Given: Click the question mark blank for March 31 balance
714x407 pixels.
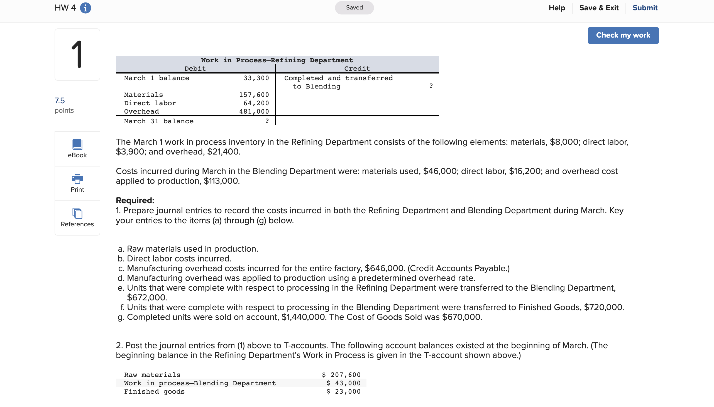Looking at the screenshot, I should pos(266,121).
